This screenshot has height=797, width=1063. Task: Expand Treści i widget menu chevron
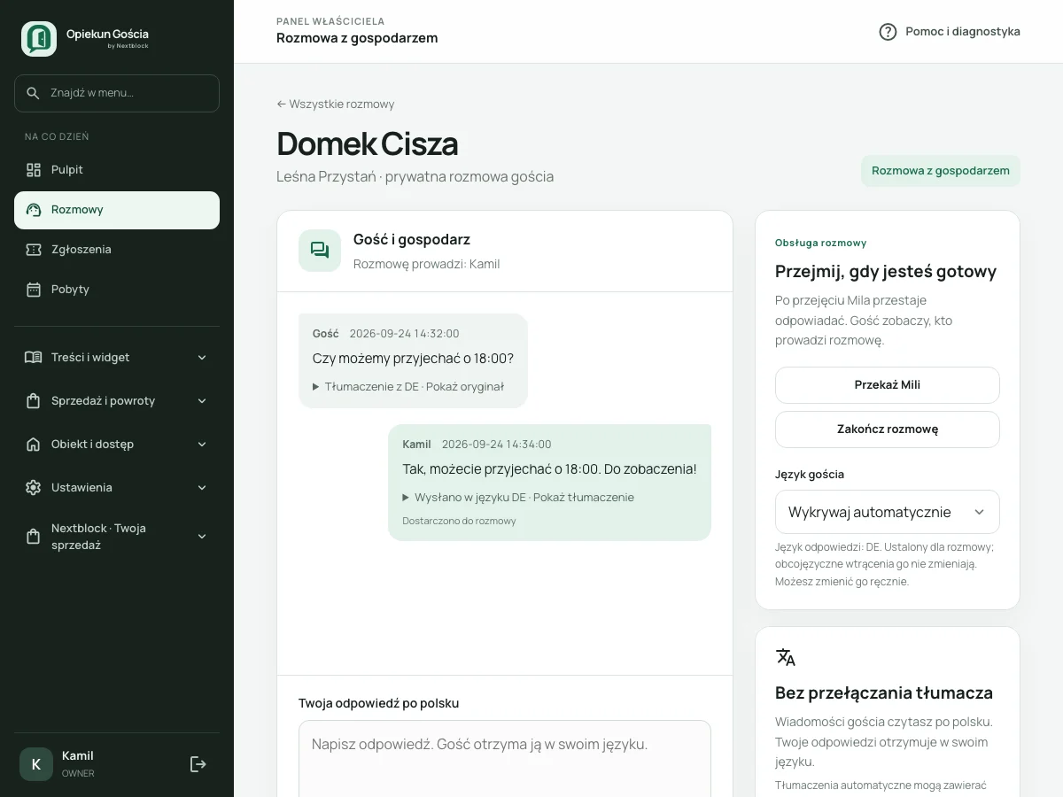[x=202, y=358]
